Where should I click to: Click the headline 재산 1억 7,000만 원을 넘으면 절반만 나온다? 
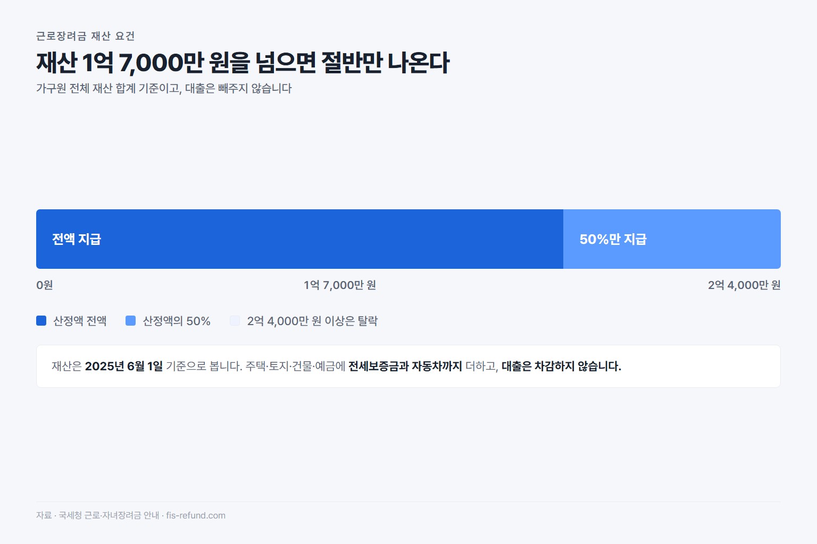coord(243,62)
